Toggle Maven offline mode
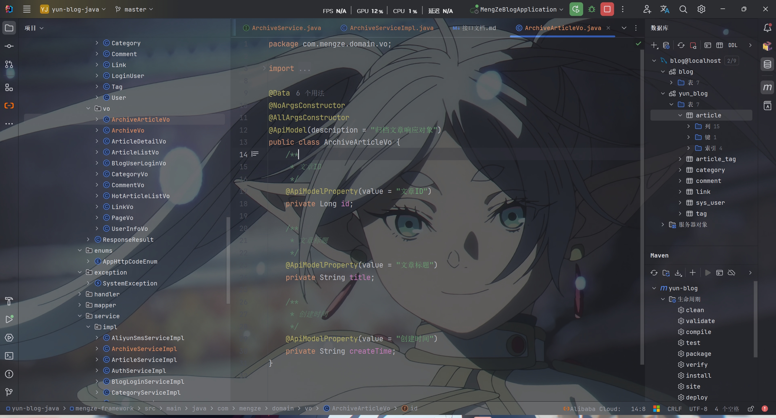 pyautogui.click(x=731, y=273)
